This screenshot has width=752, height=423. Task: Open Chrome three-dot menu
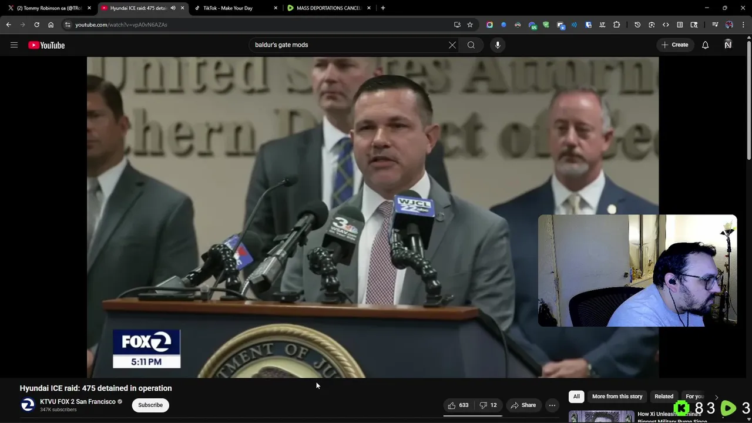pos(744,25)
